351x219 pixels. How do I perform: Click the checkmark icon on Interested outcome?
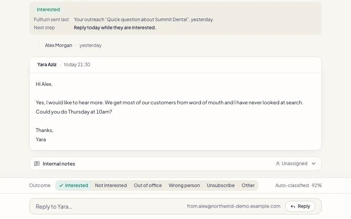(x=61, y=186)
